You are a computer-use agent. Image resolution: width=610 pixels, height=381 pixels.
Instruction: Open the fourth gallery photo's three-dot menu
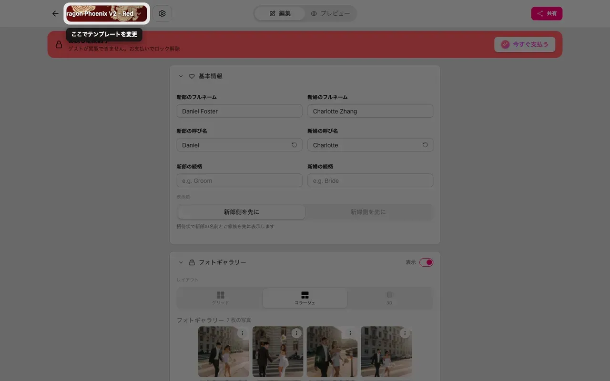pyautogui.click(x=405, y=333)
